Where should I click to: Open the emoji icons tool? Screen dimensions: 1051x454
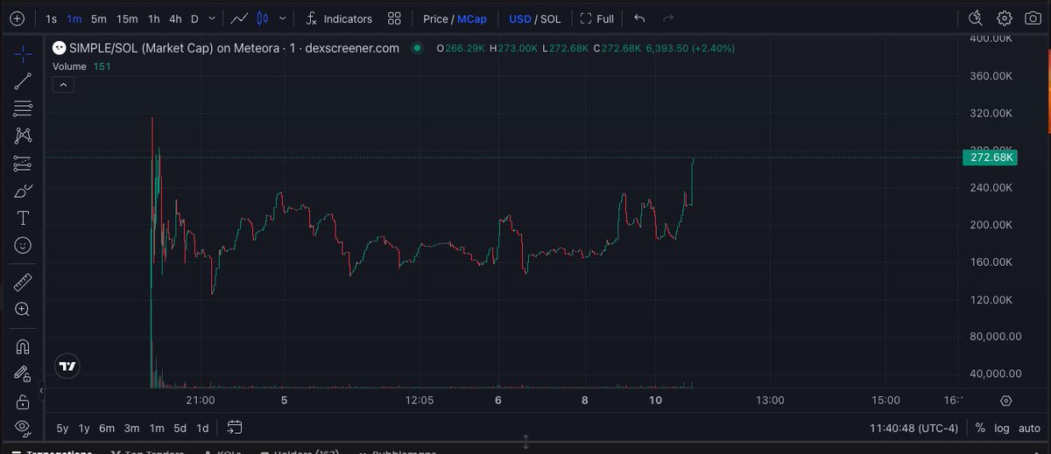tap(23, 246)
